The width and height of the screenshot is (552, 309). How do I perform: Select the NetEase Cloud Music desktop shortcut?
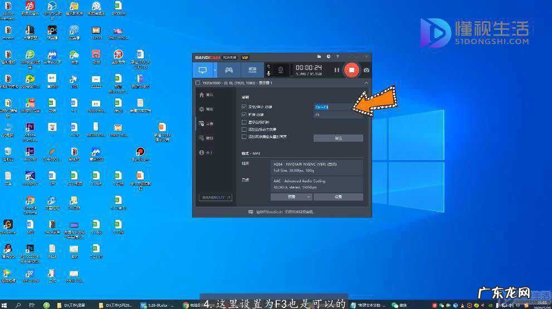coord(30,8)
